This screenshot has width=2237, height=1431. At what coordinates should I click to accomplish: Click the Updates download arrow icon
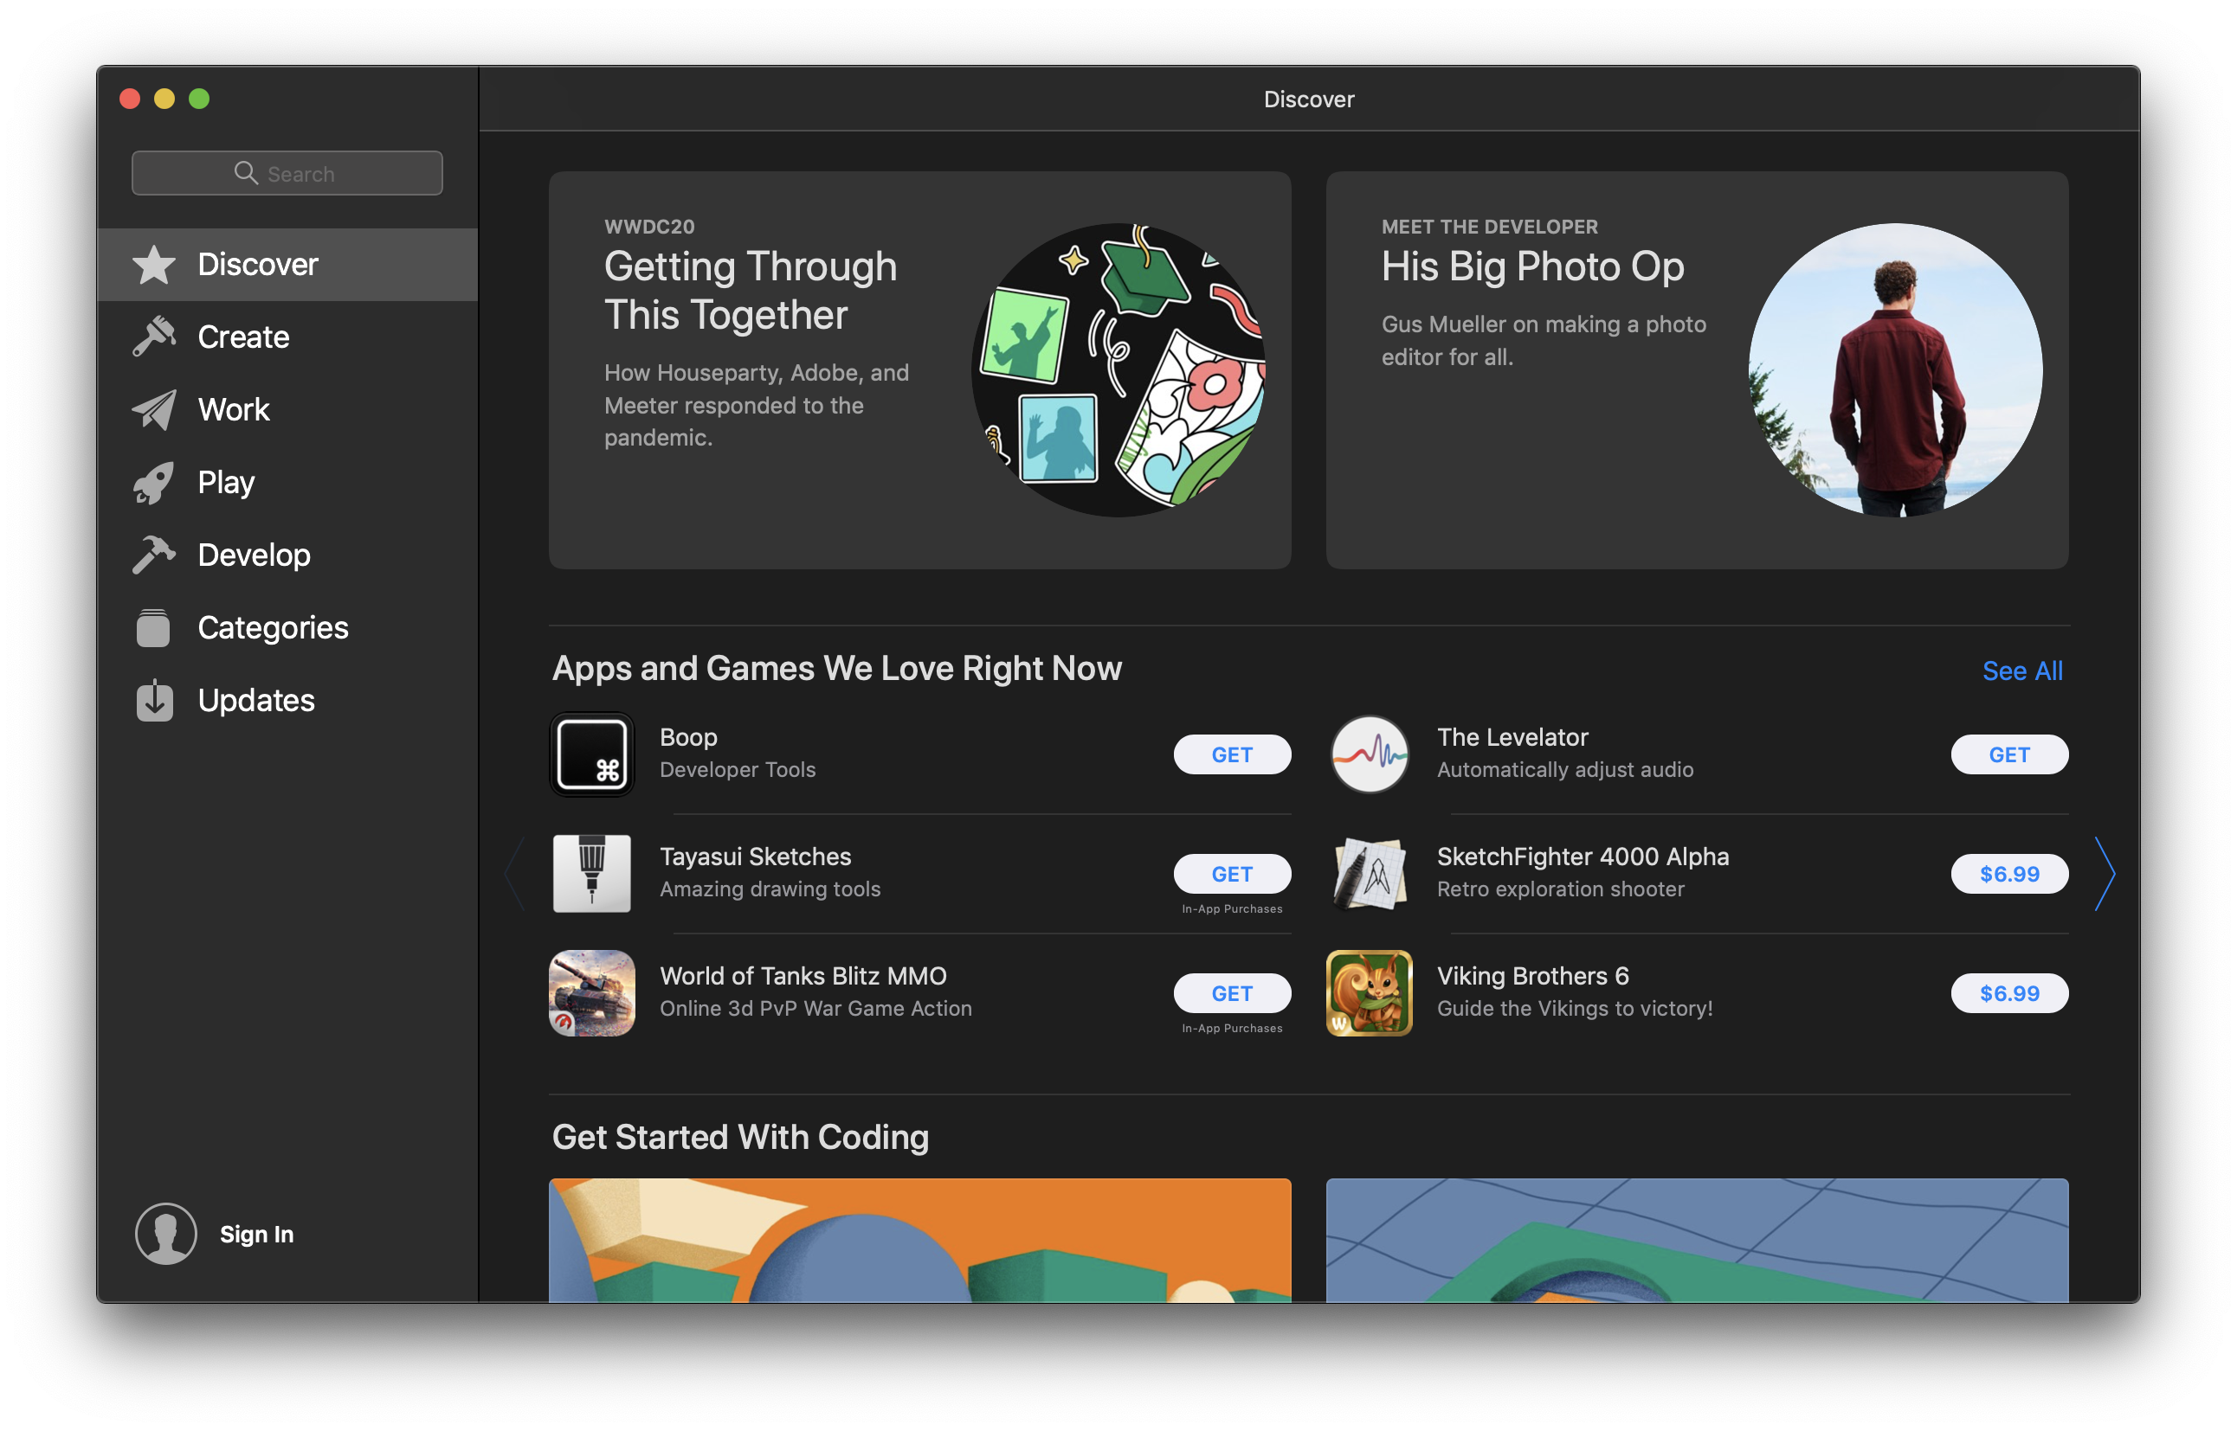click(x=154, y=700)
